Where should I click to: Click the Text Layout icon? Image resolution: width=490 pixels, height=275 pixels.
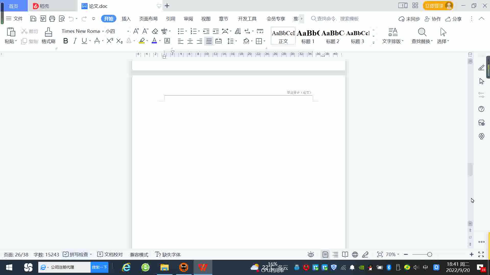[x=393, y=32]
